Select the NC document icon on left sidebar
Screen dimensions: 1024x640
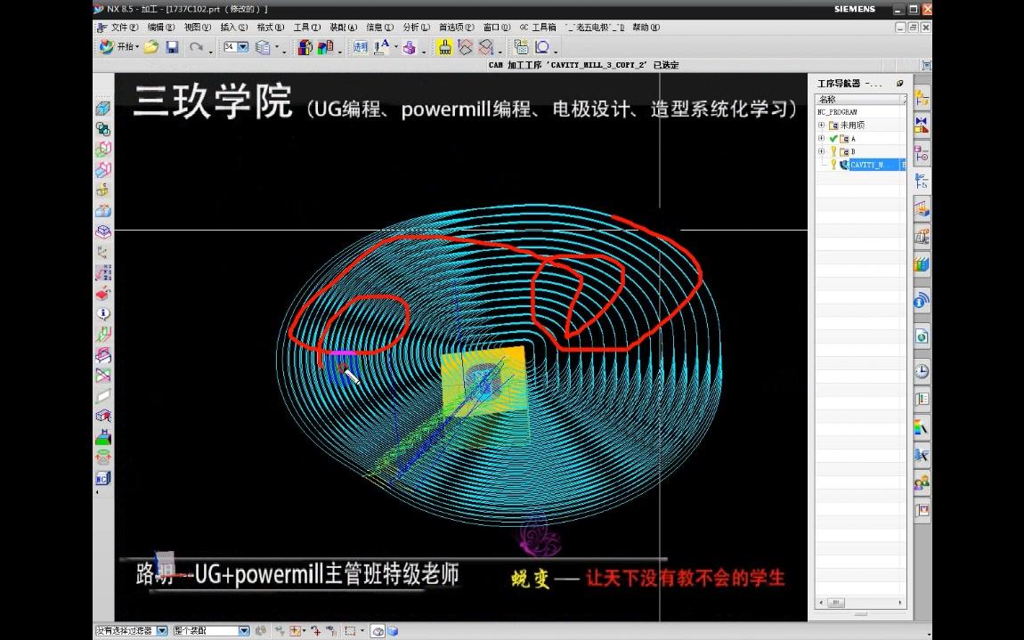[102, 479]
